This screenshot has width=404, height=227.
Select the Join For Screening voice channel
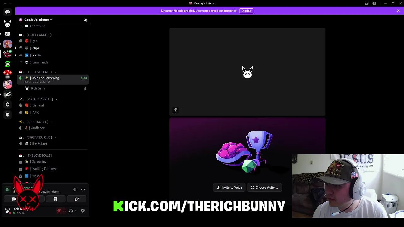53,80
